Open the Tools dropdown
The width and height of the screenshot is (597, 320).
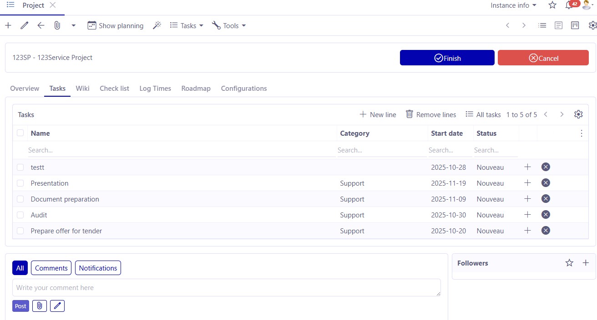point(229,25)
